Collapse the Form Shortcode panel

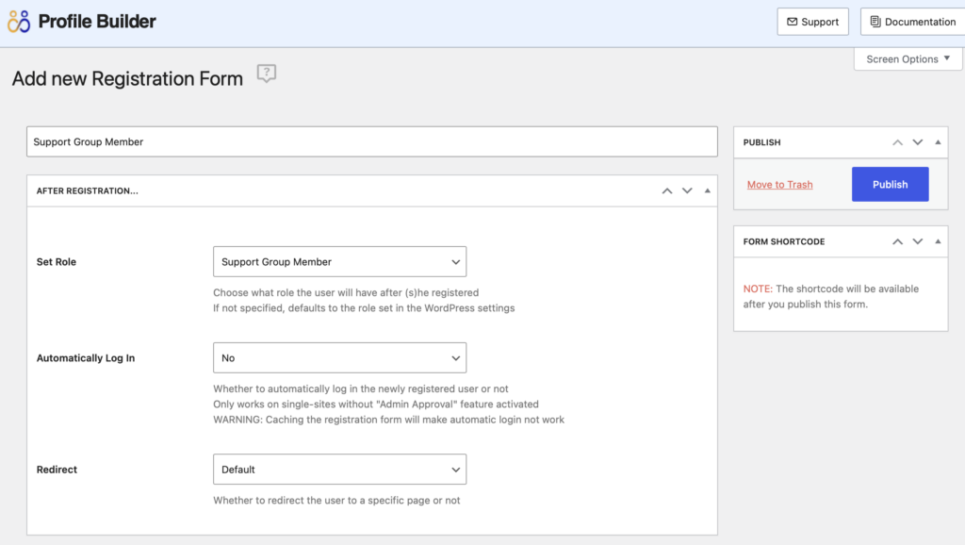coord(938,241)
